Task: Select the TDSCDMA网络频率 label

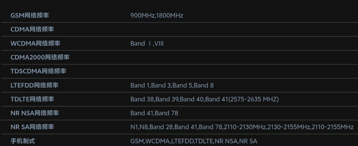Action: (x=38, y=71)
